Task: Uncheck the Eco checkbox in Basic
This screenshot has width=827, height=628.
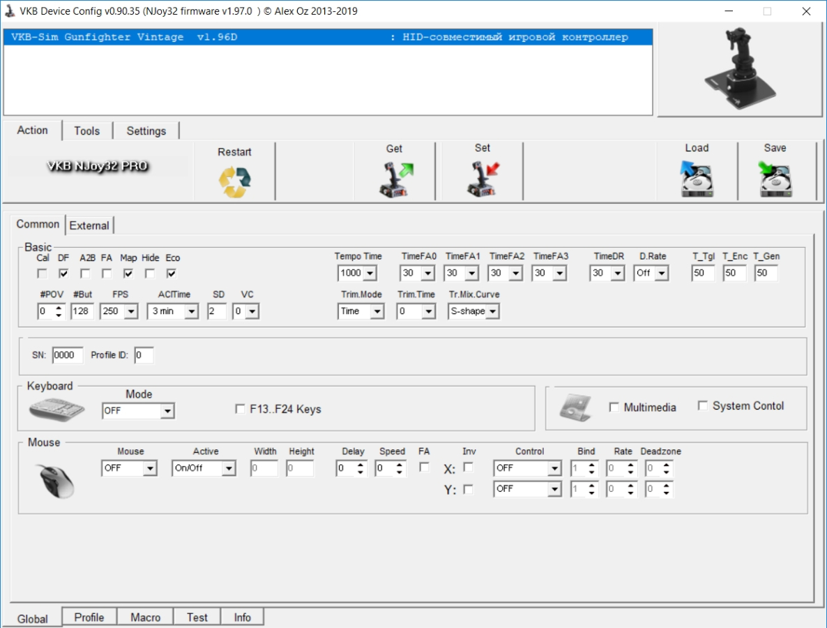Action: point(172,274)
